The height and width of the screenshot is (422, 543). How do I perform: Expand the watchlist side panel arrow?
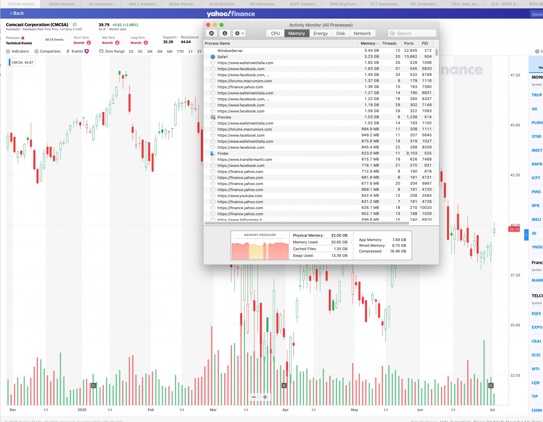(526, 235)
